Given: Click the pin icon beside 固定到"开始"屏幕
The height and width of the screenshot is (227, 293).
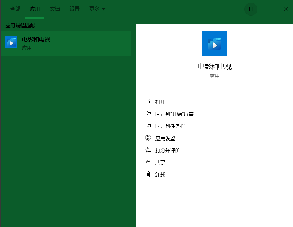Looking at the screenshot, I should click(x=148, y=113).
